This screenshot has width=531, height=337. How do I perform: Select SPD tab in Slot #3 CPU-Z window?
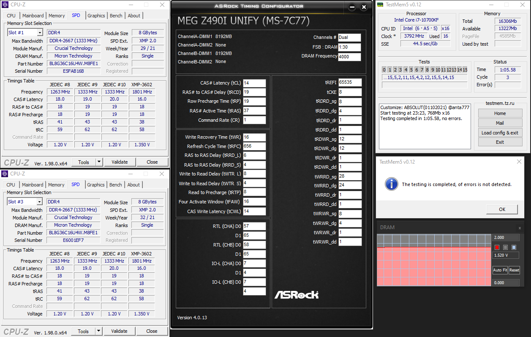76,184
